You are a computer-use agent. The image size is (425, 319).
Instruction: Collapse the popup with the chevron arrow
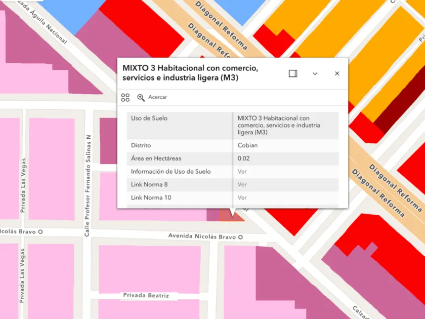click(x=315, y=73)
